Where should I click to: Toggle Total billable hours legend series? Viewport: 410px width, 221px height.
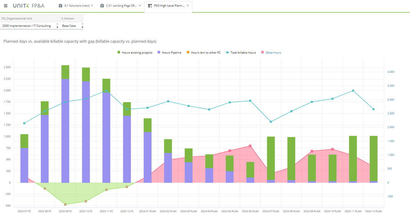241,53
